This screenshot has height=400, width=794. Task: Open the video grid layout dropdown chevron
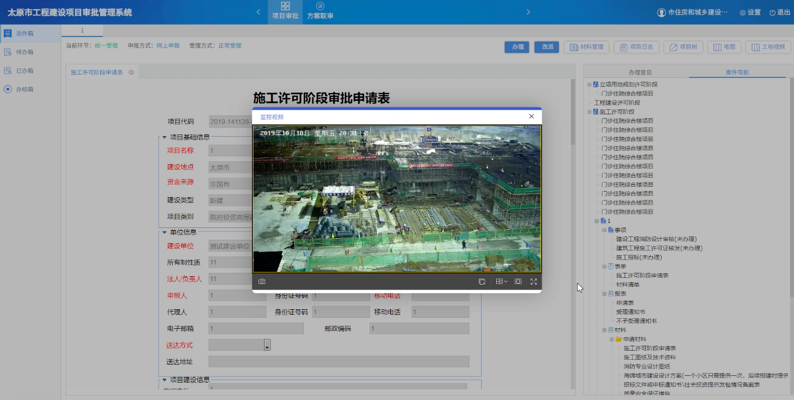click(506, 281)
